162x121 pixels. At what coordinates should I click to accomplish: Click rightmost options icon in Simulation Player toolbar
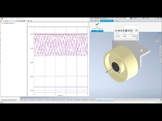click(136, 31)
